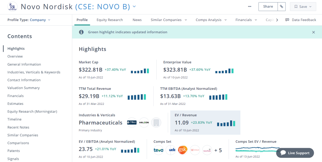Go to Comparisons in Contents

[x=18, y=143]
